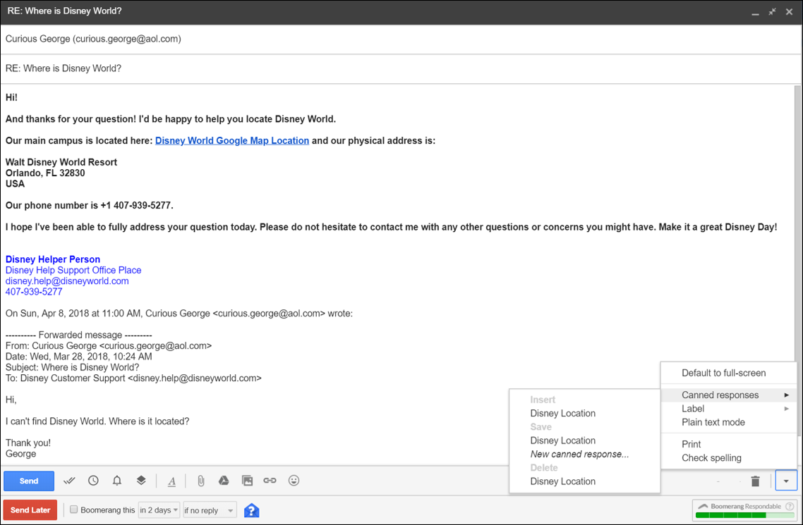Click the red Send Later button
The height and width of the screenshot is (525, 803).
pos(30,510)
